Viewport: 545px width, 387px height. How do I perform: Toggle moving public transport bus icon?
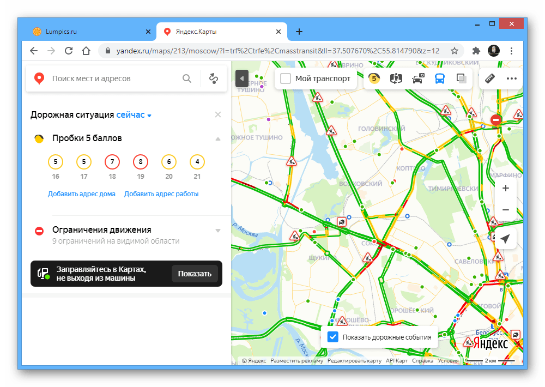tap(440, 78)
